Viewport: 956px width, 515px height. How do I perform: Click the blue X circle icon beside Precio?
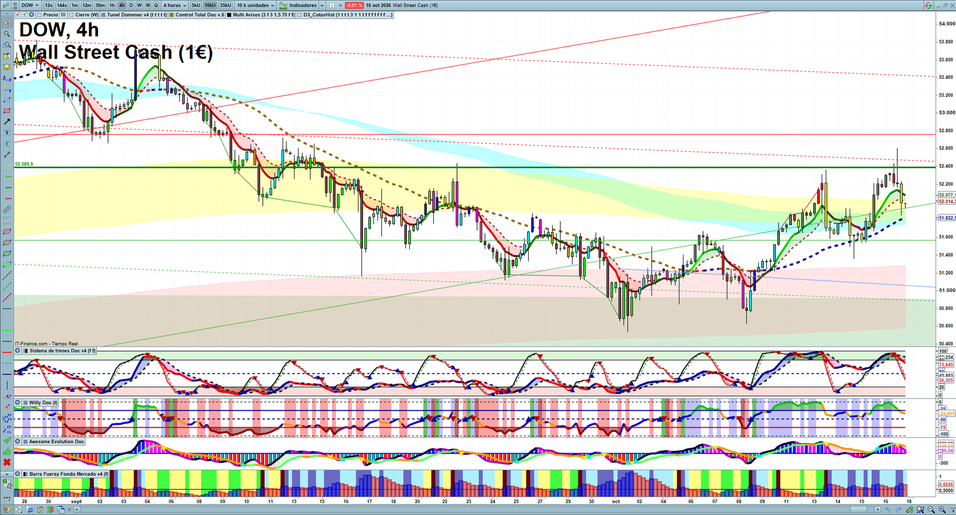[31, 14]
